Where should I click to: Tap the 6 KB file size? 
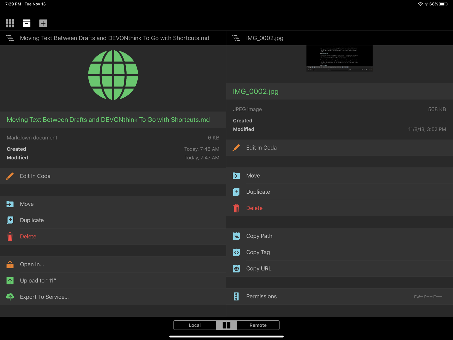coord(214,138)
